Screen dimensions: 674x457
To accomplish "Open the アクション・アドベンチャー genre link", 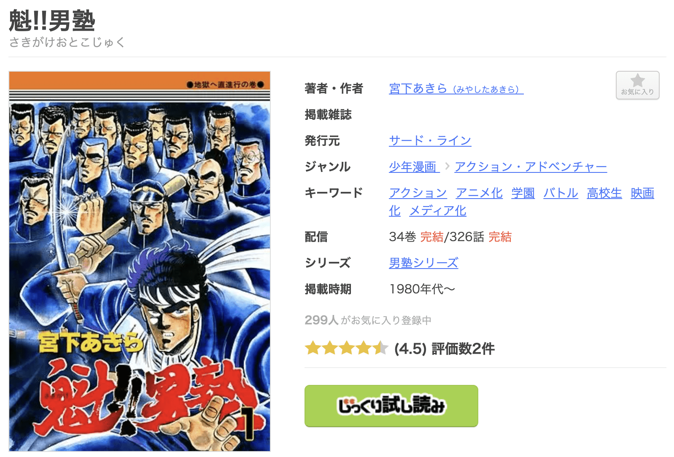I will click(x=531, y=167).
